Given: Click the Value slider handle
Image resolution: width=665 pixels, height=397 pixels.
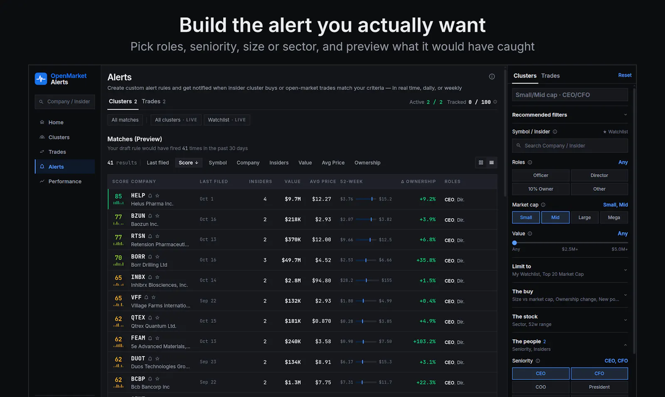Looking at the screenshot, I should pos(515,243).
